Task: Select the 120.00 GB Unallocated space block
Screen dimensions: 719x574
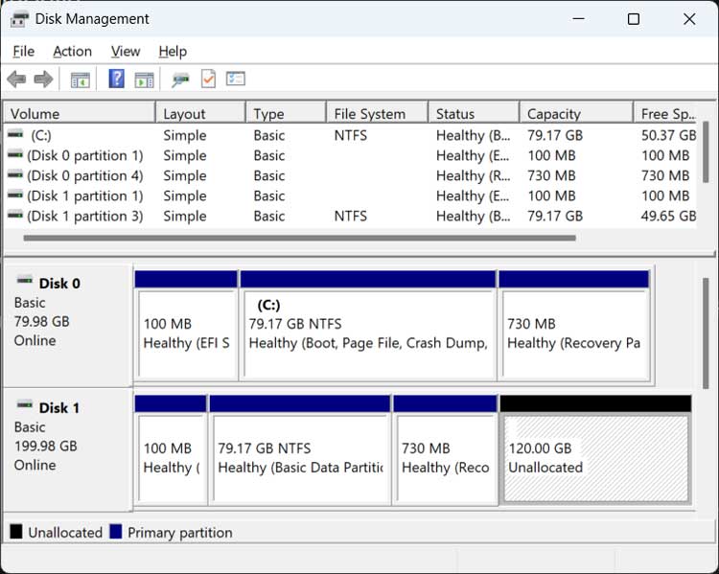Action: [594, 458]
